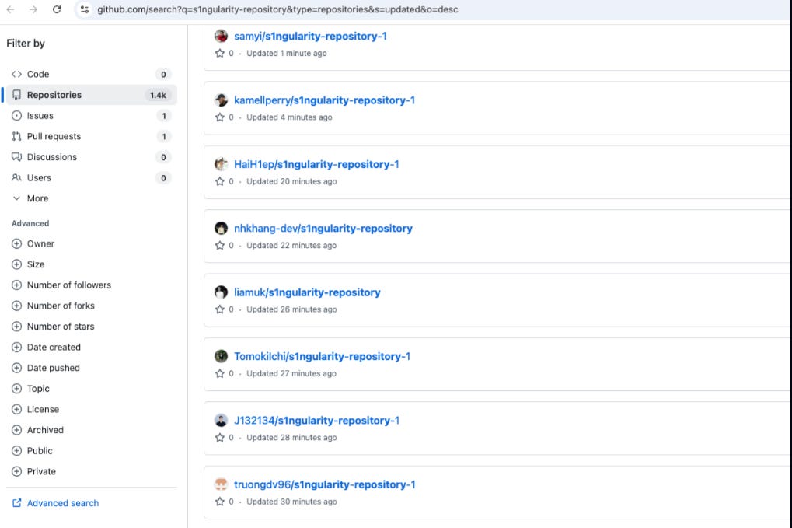Screen dimensions: 792x528
Task: Open Tomokilchi/s1ngularity-repository-1 repository
Action: click(323, 357)
